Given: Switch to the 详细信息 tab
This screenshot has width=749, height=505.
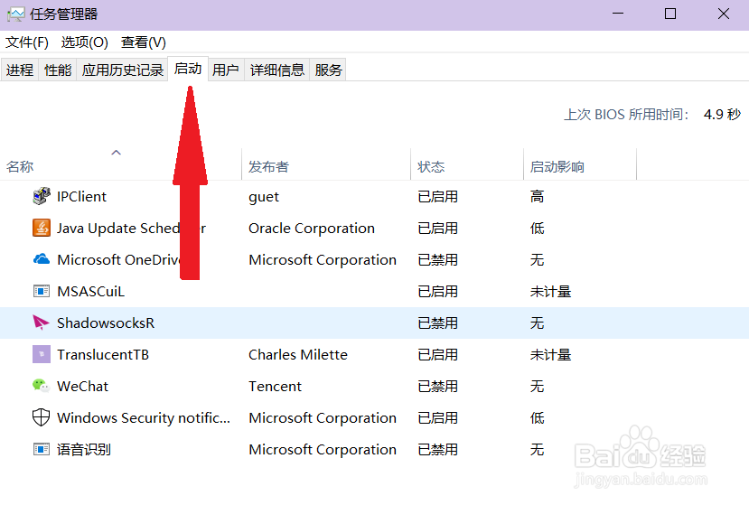Looking at the screenshot, I should 277,70.
